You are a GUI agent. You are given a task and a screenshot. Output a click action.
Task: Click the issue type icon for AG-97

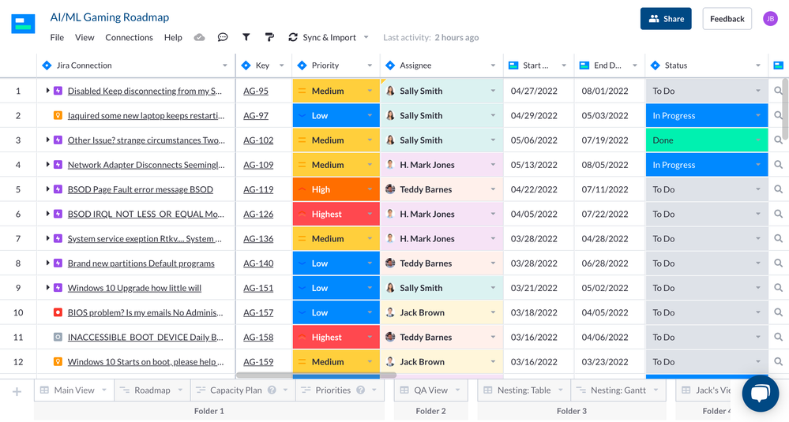pyautogui.click(x=58, y=115)
